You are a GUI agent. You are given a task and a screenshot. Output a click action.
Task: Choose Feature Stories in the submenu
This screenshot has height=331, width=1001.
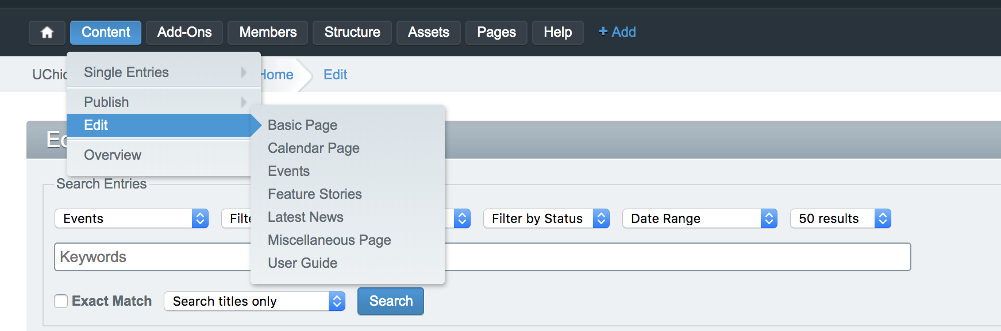[x=314, y=194]
